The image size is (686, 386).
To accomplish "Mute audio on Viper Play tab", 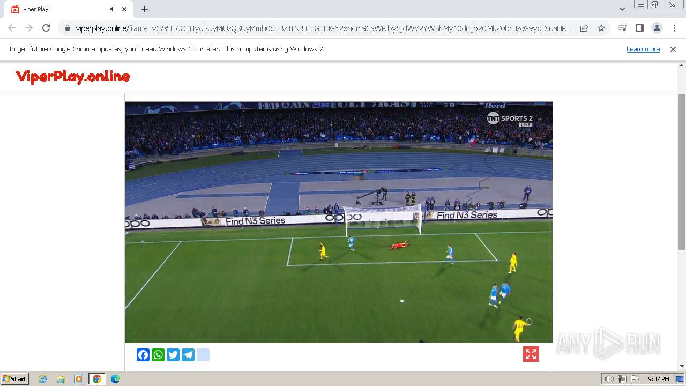I will coord(113,9).
